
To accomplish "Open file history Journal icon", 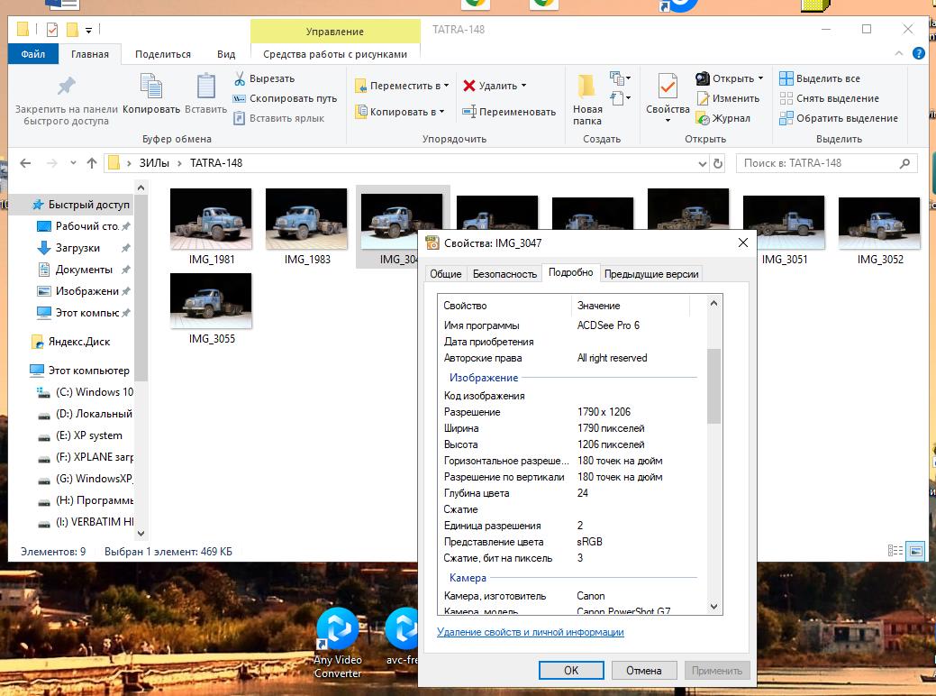I will 703,118.
